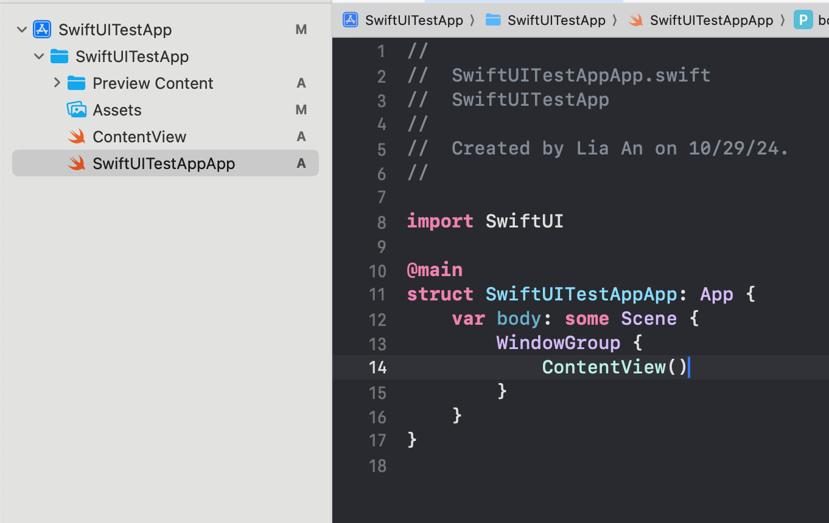Image resolution: width=829 pixels, height=523 pixels.
Task: Click the M status badge beside Assets
Action: tap(301, 109)
